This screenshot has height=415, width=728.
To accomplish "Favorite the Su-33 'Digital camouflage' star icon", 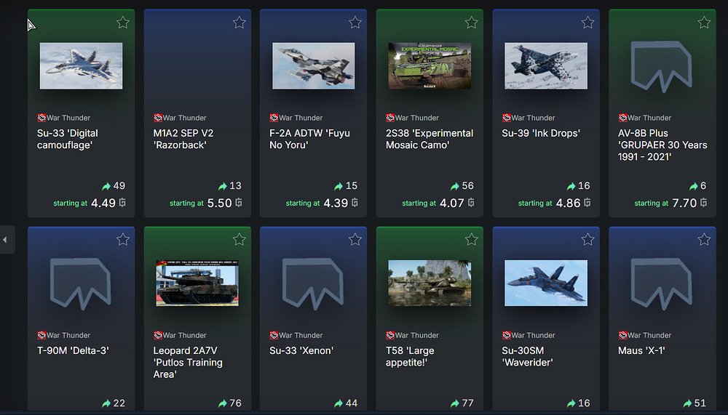I will (123, 23).
